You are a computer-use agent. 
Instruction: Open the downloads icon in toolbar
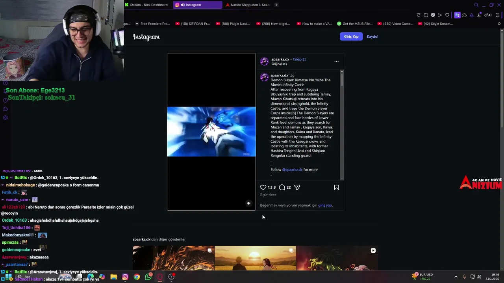click(478, 15)
